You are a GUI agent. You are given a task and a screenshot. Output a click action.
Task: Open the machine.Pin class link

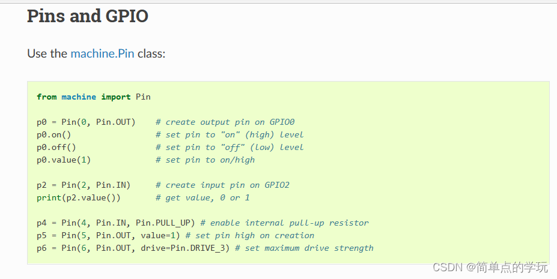(x=102, y=53)
